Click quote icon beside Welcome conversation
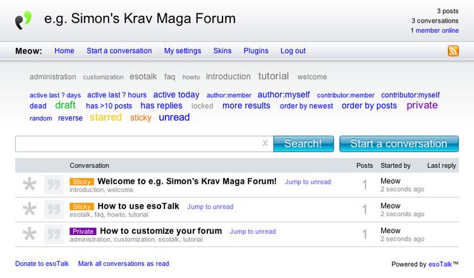Viewport: 474px width, 278px height. tap(53, 185)
